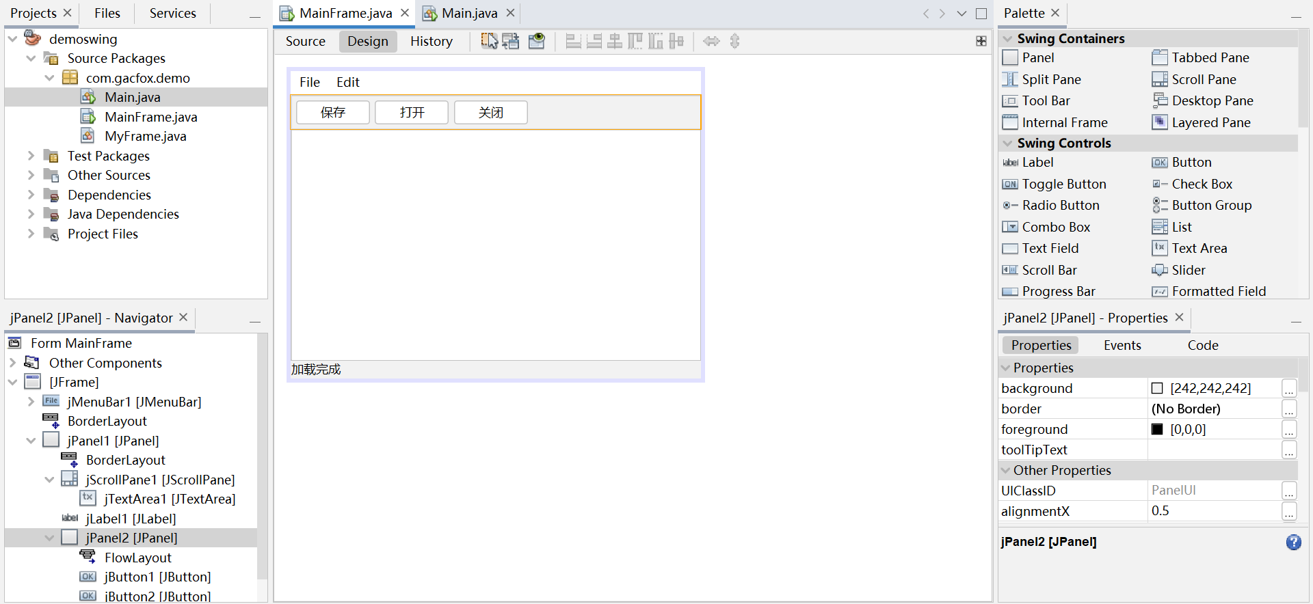Viewport: 1313px width, 604px height.
Task: Toggle horizontal resizability arrow icon
Action: [x=712, y=41]
